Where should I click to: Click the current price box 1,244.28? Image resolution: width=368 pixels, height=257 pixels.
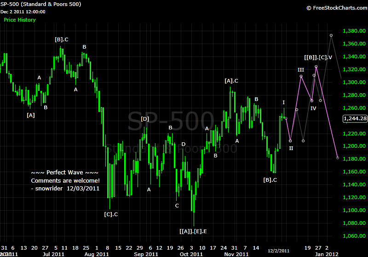pyautogui.click(x=355, y=119)
